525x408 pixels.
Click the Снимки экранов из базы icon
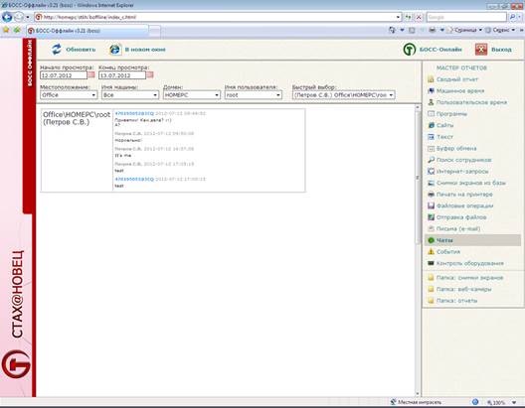tap(431, 183)
